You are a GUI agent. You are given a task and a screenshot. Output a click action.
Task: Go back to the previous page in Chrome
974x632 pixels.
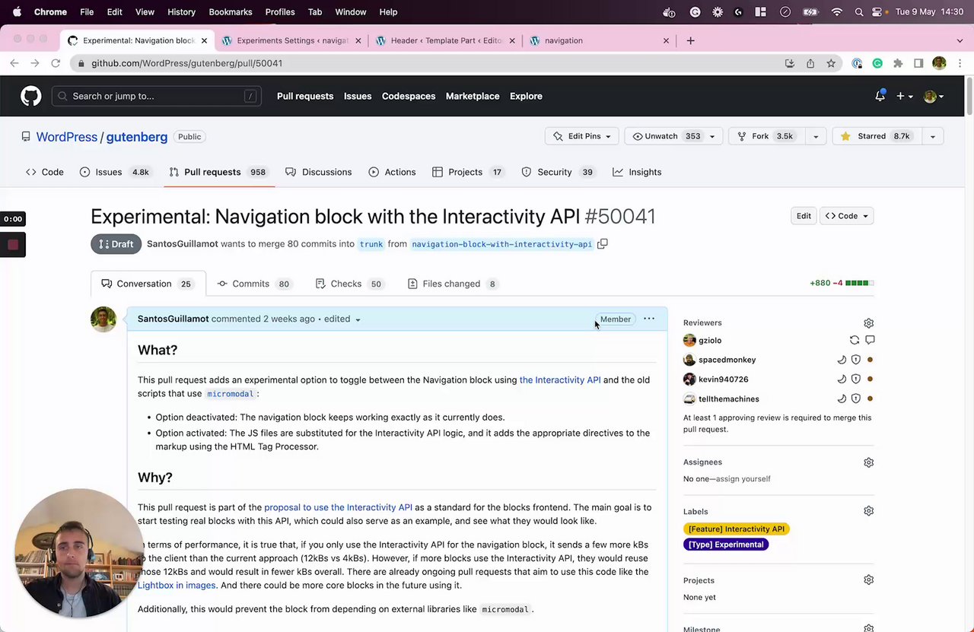(14, 63)
